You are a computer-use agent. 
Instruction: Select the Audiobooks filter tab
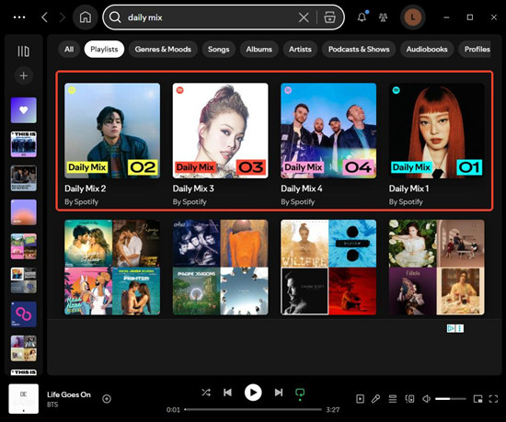tap(427, 50)
